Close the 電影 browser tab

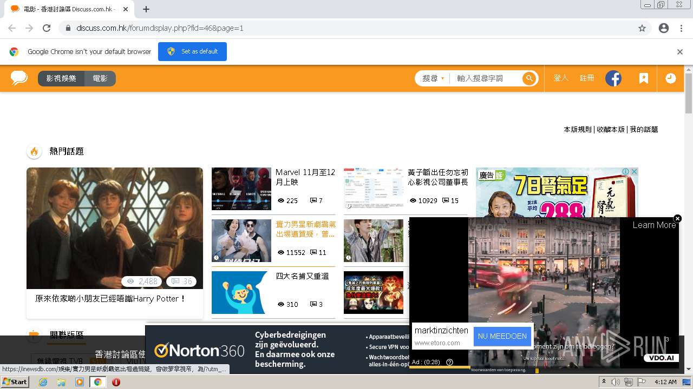[x=125, y=9]
